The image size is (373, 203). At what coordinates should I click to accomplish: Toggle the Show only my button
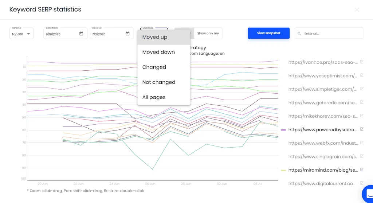coord(208,33)
